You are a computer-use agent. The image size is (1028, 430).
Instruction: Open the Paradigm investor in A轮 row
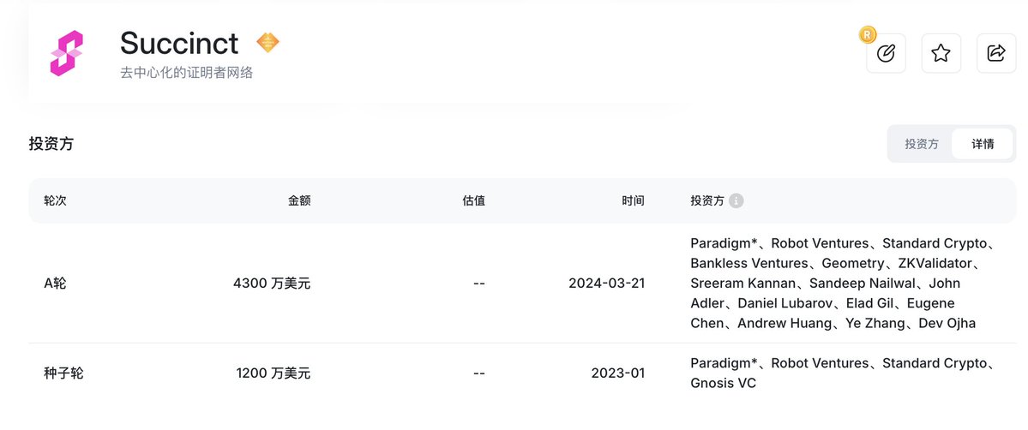[x=724, y=243]
